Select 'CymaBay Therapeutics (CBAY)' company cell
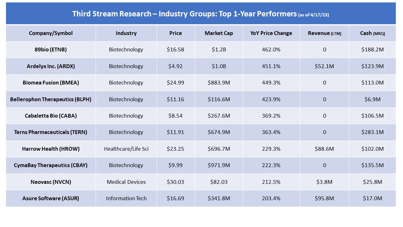Screen dimensions: 403x227 pos(51,165)
